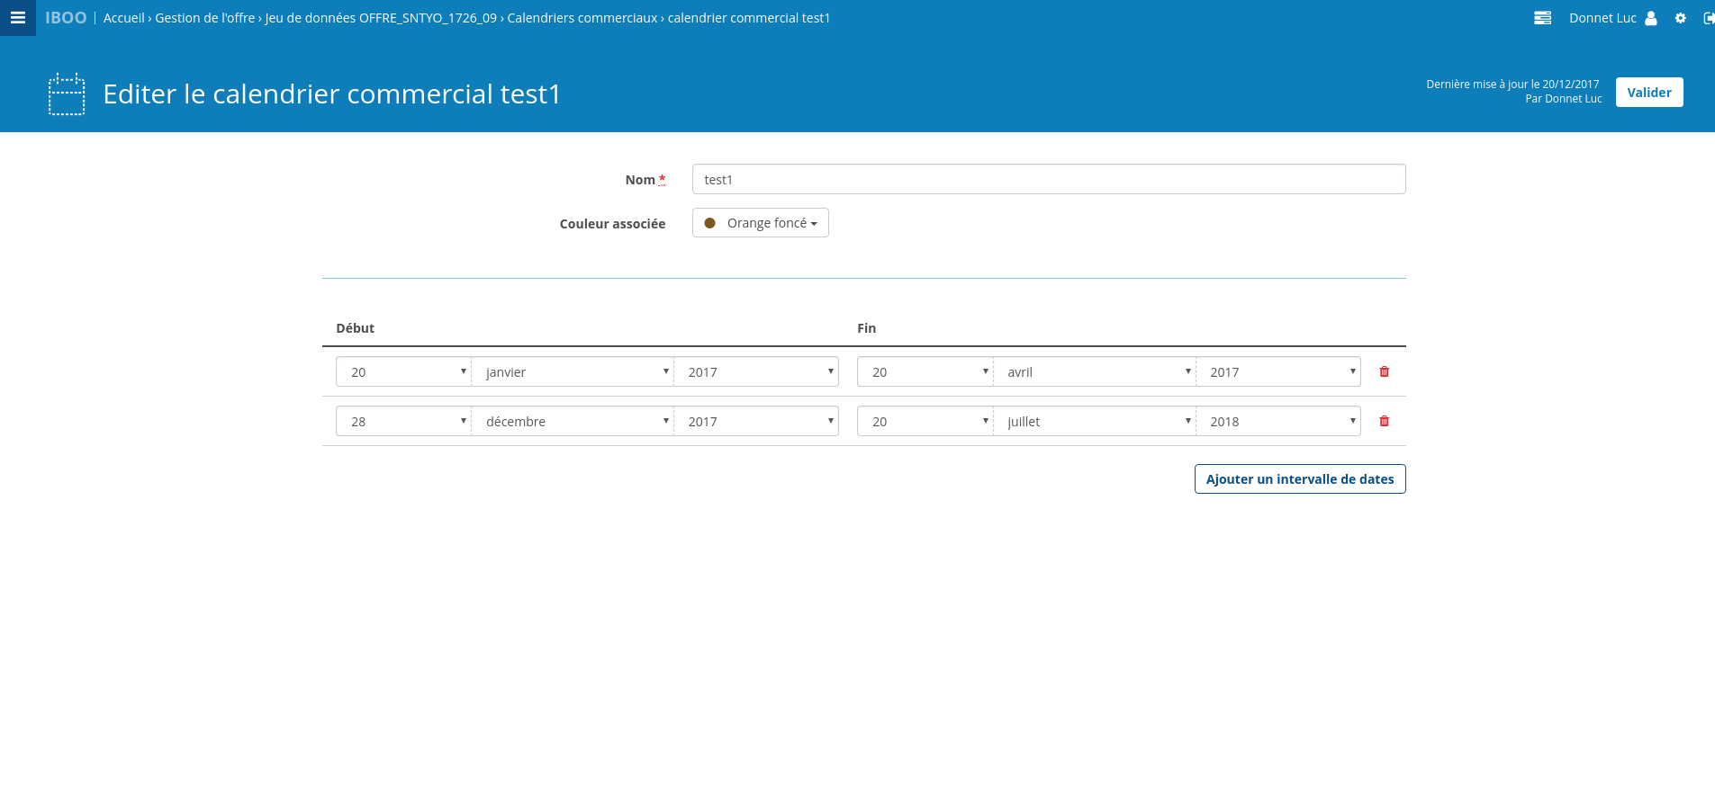Go to Accueil breadcrumb
1715x804 pixels.
tap(123, 18)
